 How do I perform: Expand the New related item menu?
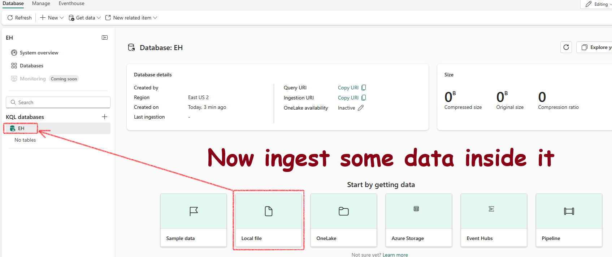[x=131, y=18]
